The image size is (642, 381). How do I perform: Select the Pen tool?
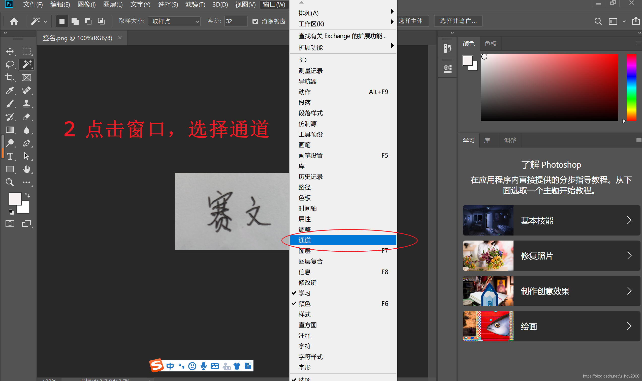click(26, 143)
